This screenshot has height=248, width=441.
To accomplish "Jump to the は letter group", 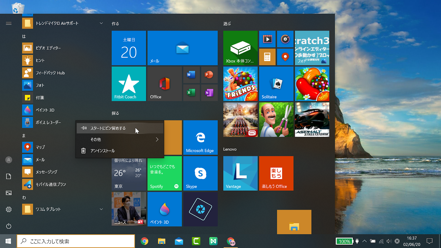I will [24, 36].
